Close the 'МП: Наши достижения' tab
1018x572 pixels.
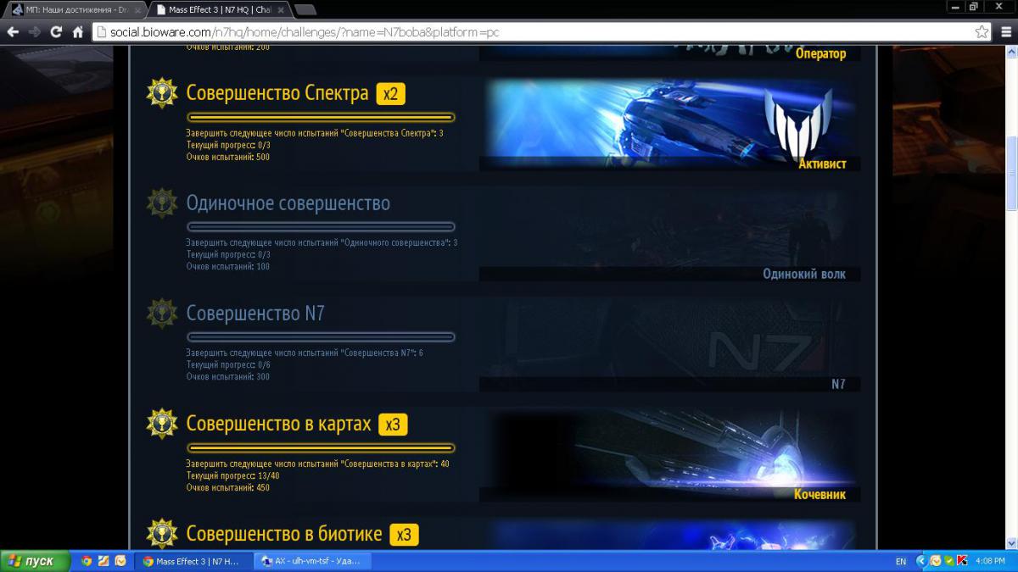tap(137, 10)
